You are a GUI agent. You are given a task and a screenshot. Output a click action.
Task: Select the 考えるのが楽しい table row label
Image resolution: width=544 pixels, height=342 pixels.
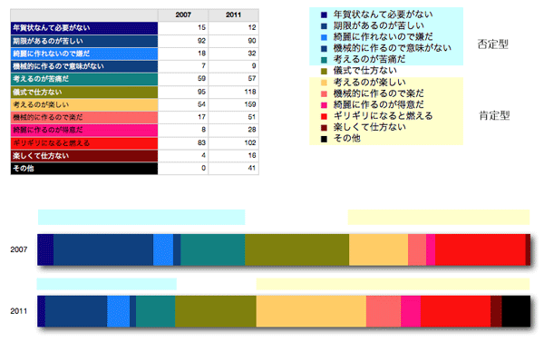84,104
